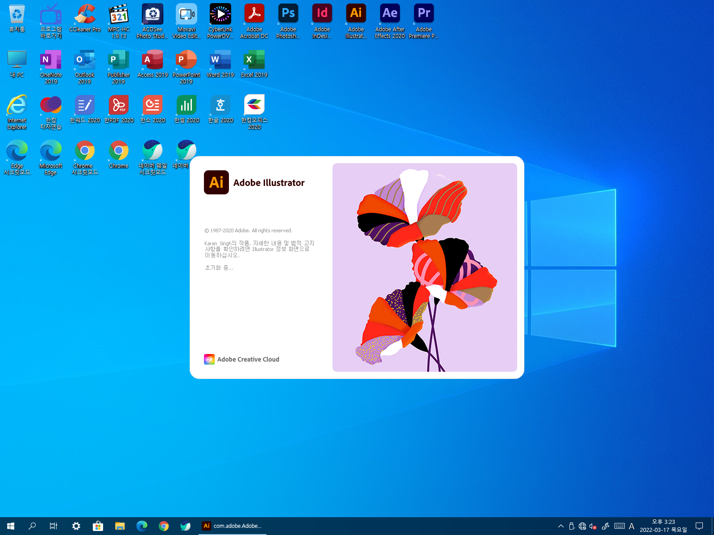Click Adobe Creative Cloud logo on splash
Screen dimensions: 714x535
[x=209, y=359]
